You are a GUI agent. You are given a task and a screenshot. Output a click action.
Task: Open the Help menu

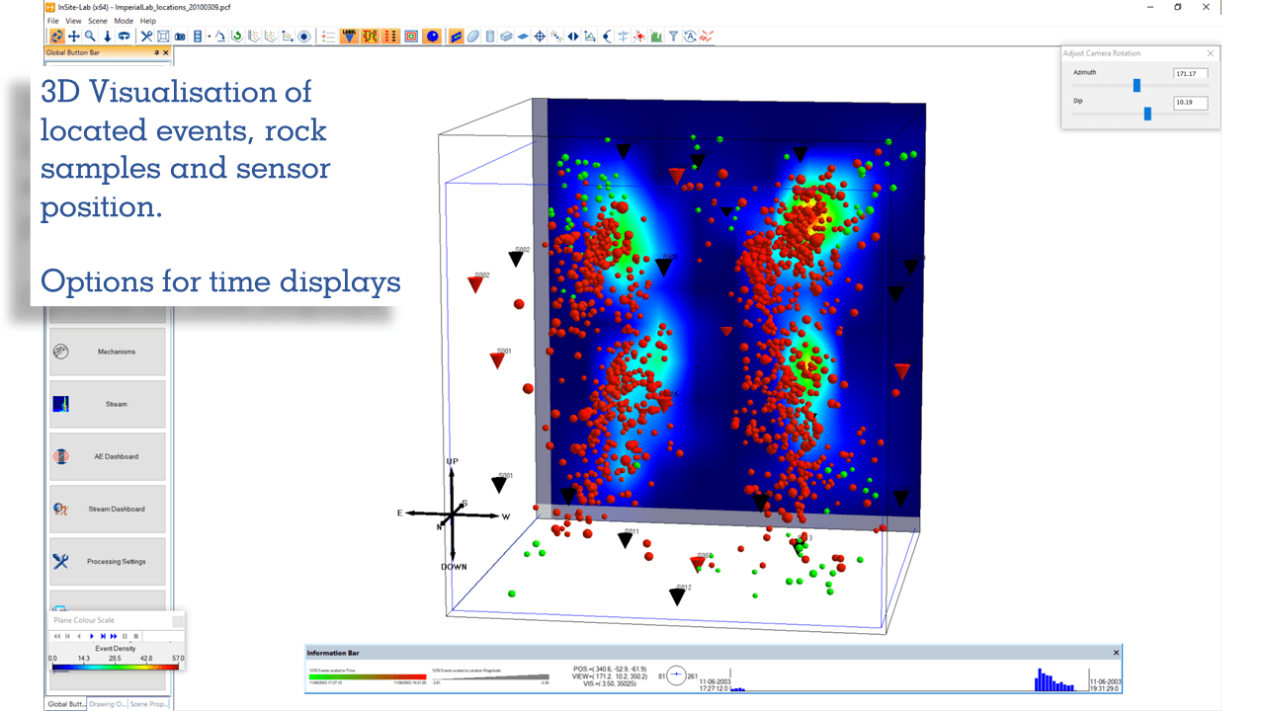[148, 21]
